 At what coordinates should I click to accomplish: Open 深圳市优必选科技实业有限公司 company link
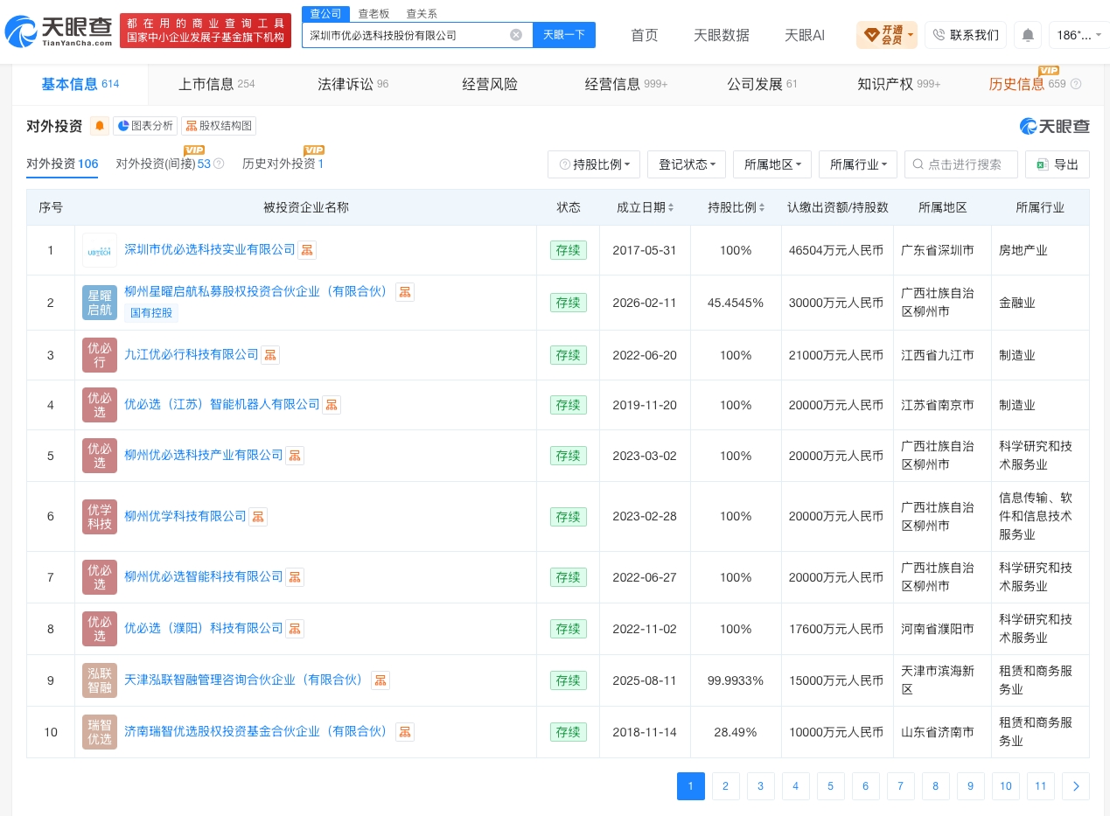coord(210,250)
